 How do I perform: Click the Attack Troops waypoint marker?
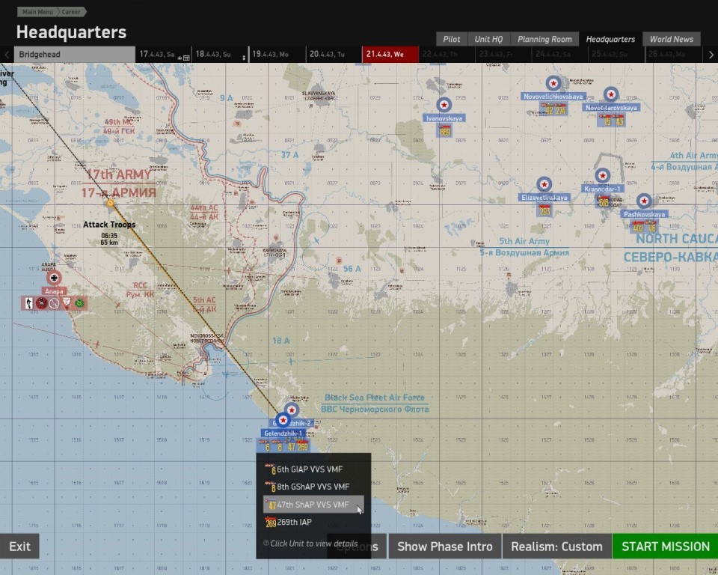pyautogui.click(x=111, y=203)
